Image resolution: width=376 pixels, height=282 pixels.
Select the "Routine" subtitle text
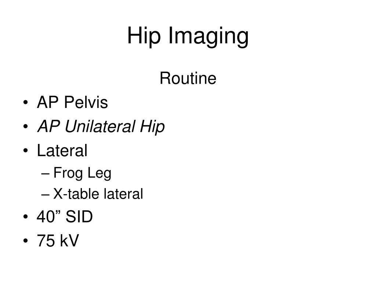188,79
